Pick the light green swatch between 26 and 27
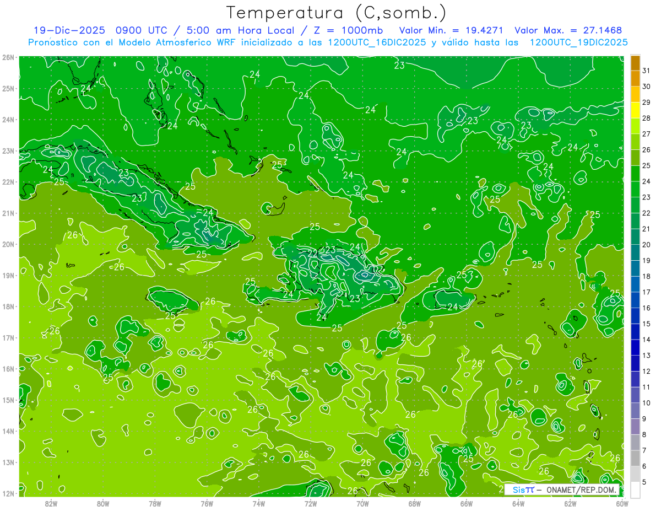661x511 pixels. 635,142
